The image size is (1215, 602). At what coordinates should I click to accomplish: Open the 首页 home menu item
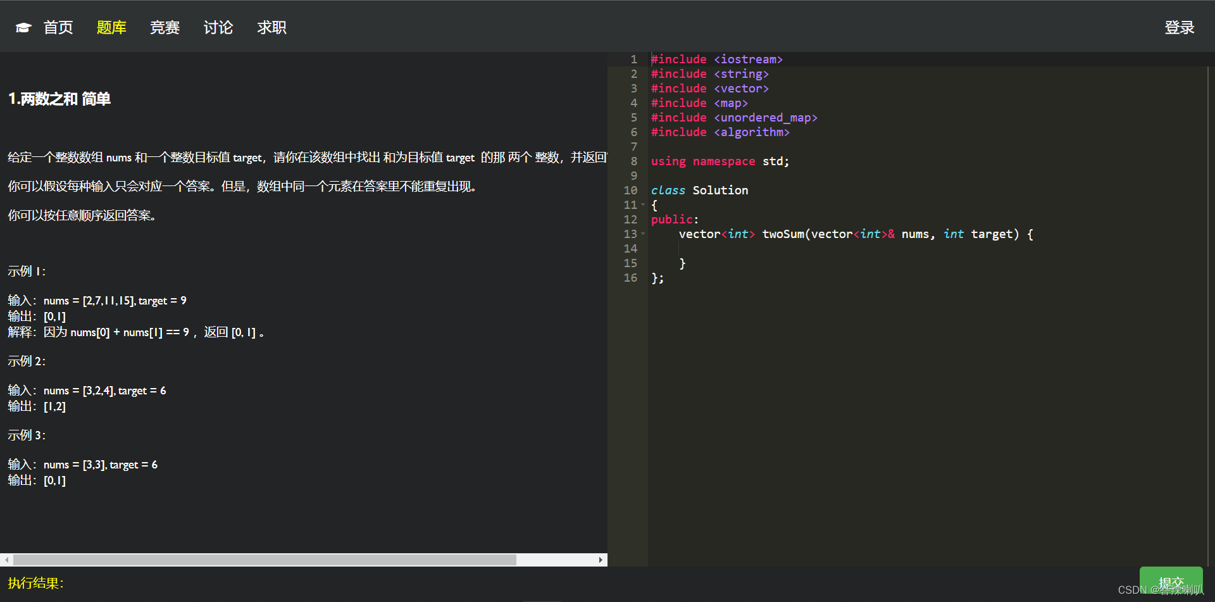pos(58,27)
